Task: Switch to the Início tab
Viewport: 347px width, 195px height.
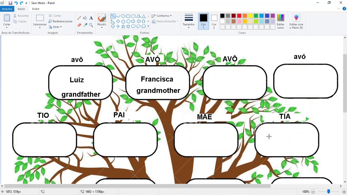Action: pos(21,9)
